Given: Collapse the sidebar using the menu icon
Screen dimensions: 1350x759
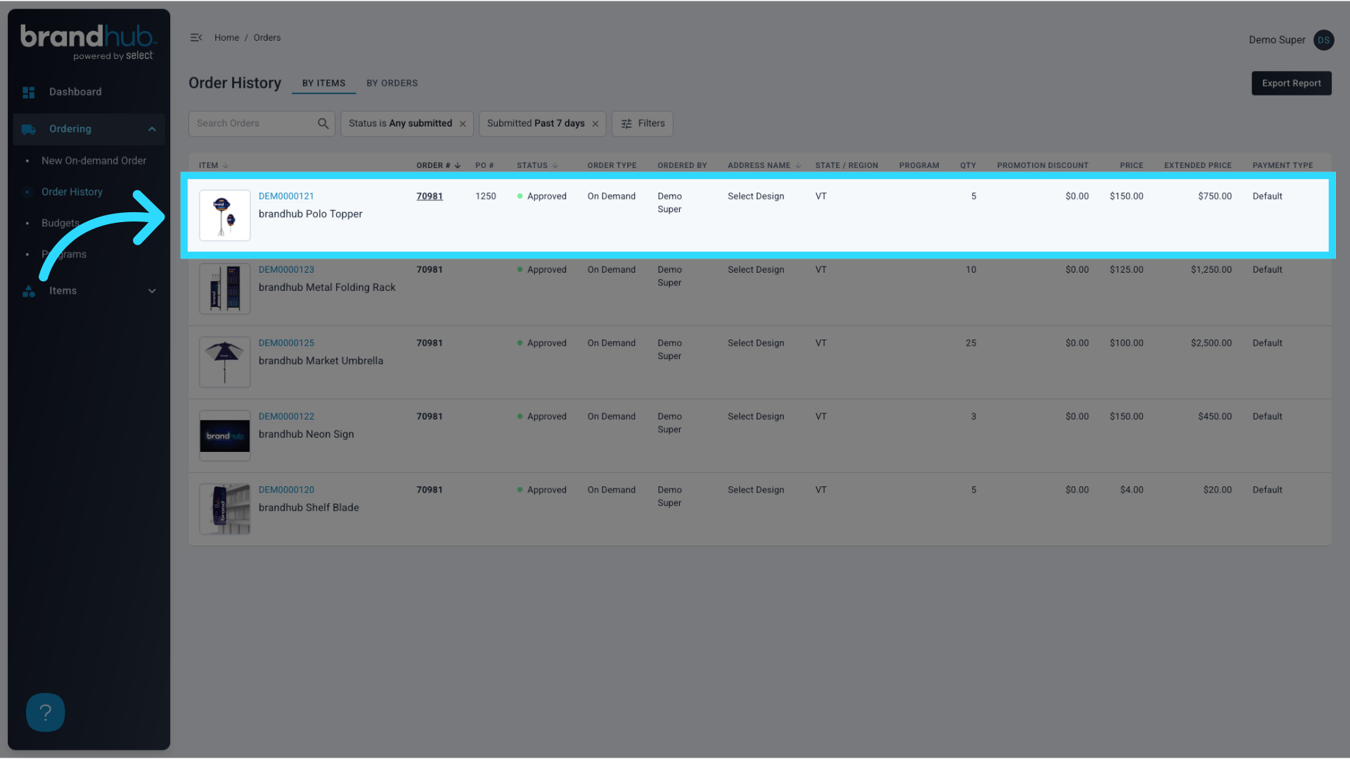Looking at the screenshot, I should point(196,37).
